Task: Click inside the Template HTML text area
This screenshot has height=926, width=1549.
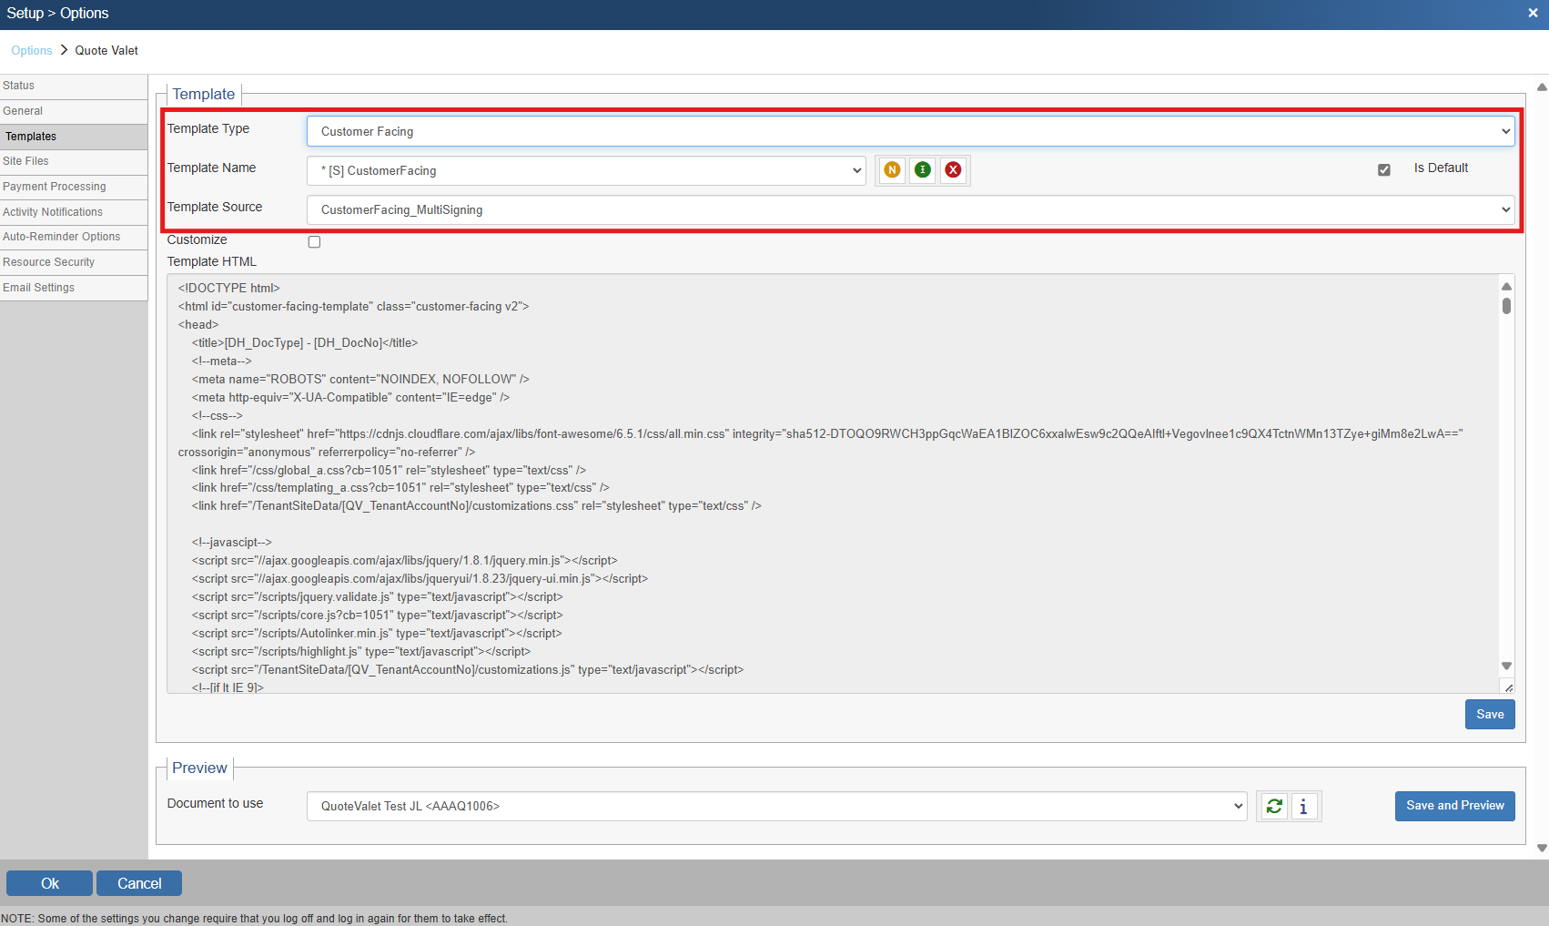Action: (x=819, y=546)
